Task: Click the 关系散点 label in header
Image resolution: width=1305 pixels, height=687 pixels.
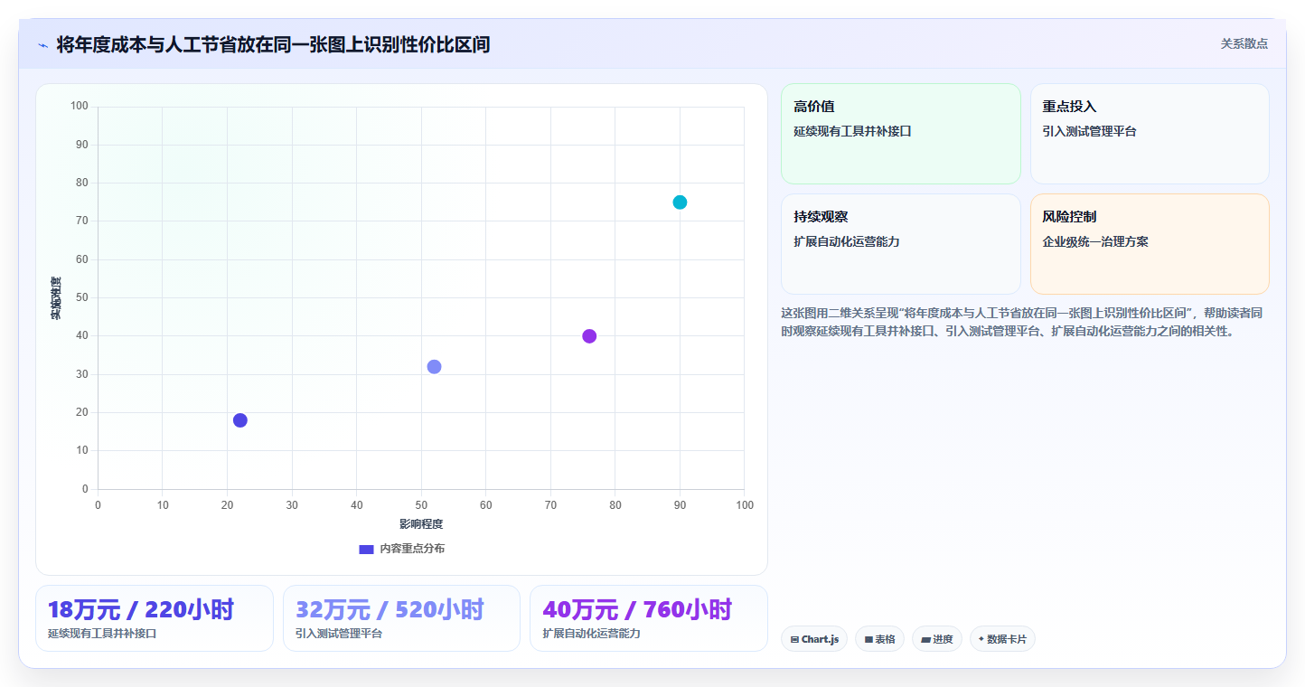Action: point(1244,43)
